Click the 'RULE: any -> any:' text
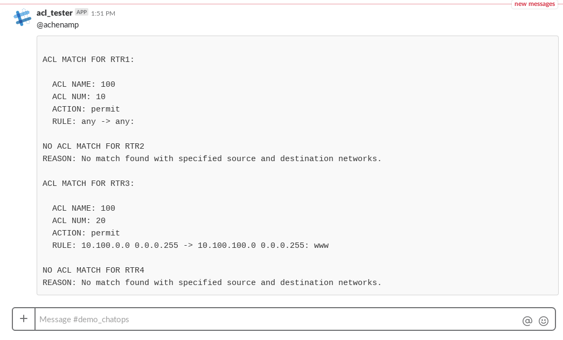Viewport: 563px width, 340px height. pos(93,122)
